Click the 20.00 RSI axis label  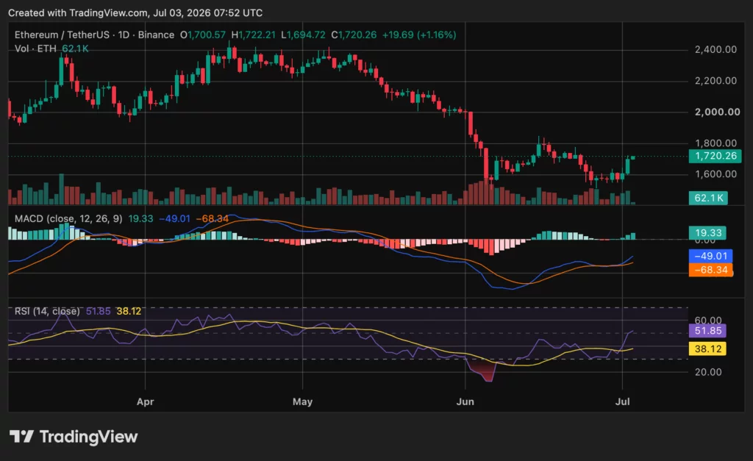[x=708, y=372]
